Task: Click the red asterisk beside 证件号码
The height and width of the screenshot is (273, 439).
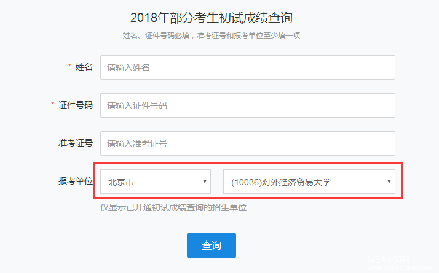Action: coord(53,104)
